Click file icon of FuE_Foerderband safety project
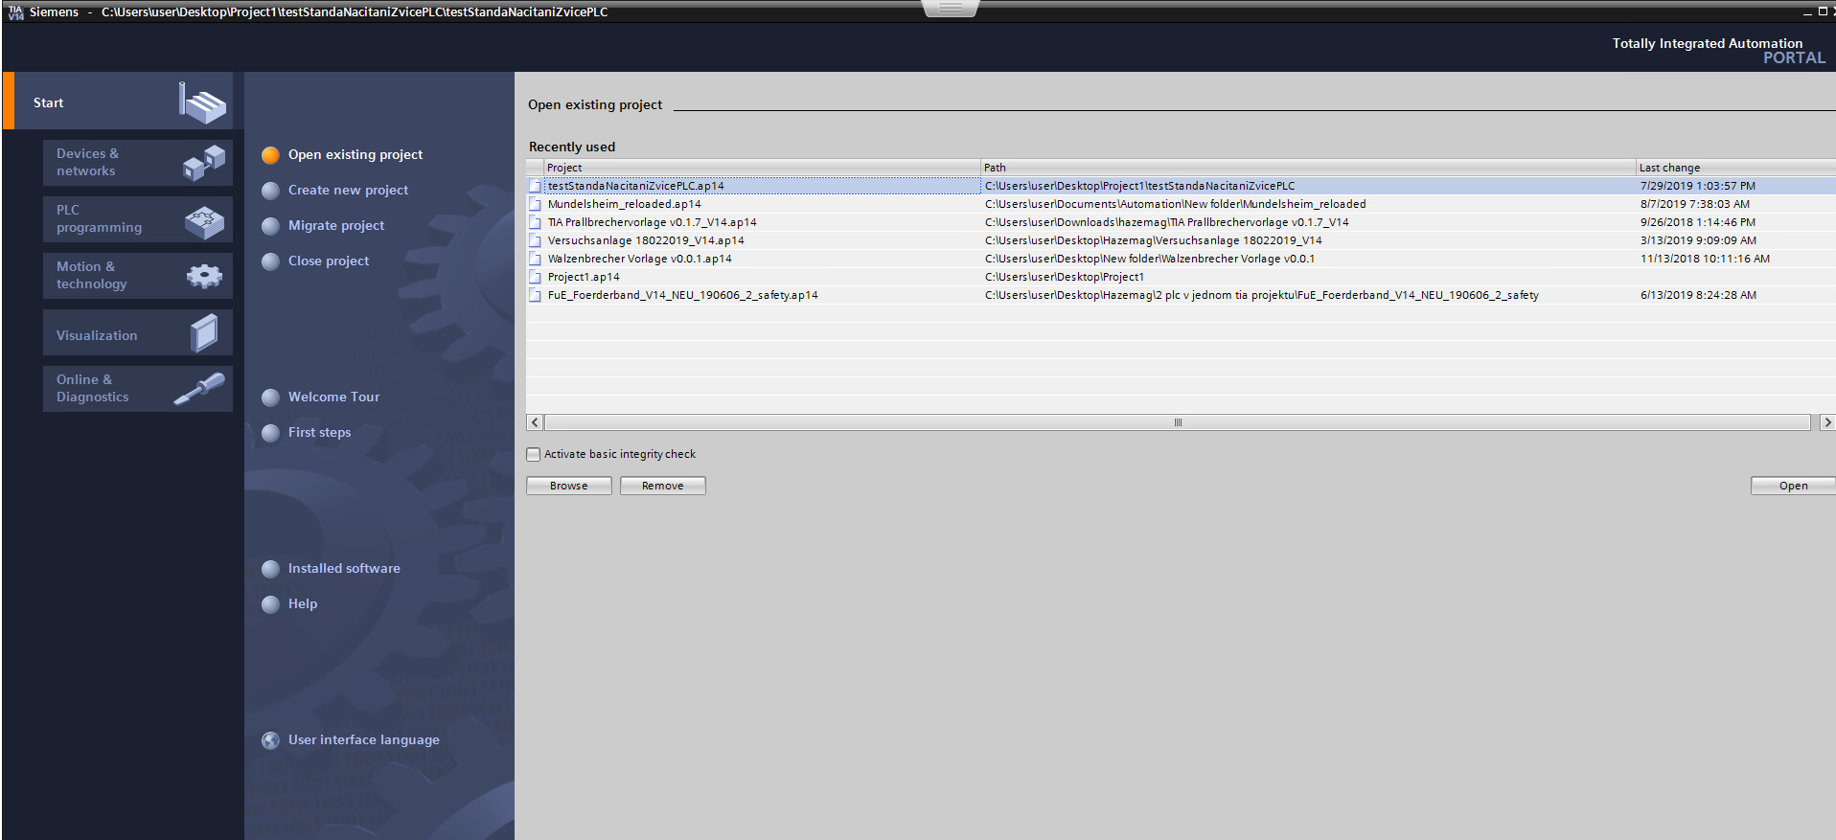The image size is (1836, 840). pyautogui.click(x=536, y=295)
